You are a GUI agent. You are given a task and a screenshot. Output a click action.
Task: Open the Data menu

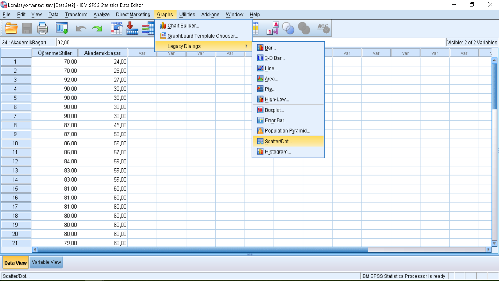point(53,15)
